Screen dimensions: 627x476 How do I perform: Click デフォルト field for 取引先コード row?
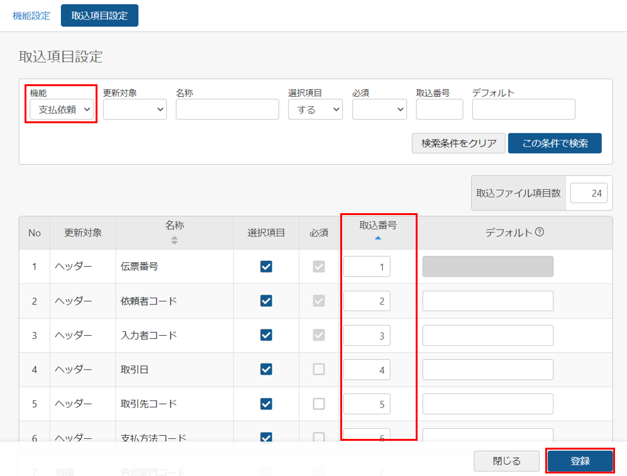click(488, 404)
